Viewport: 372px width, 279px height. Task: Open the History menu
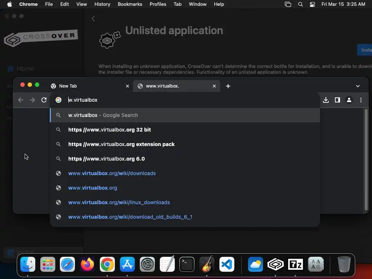click(102, 4)
